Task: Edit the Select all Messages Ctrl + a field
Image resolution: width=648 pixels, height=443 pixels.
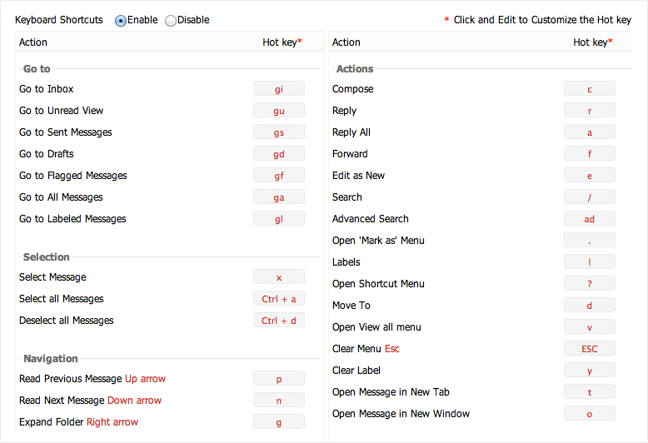Action: (279, 299)
